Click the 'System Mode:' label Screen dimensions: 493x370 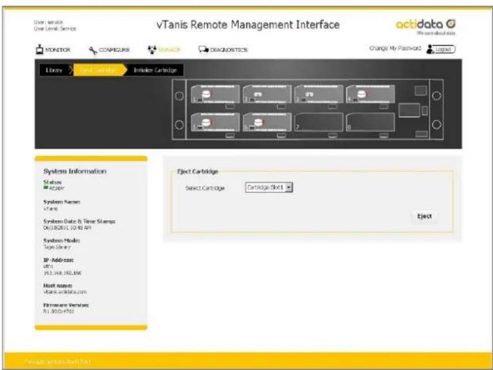point(61,240)
